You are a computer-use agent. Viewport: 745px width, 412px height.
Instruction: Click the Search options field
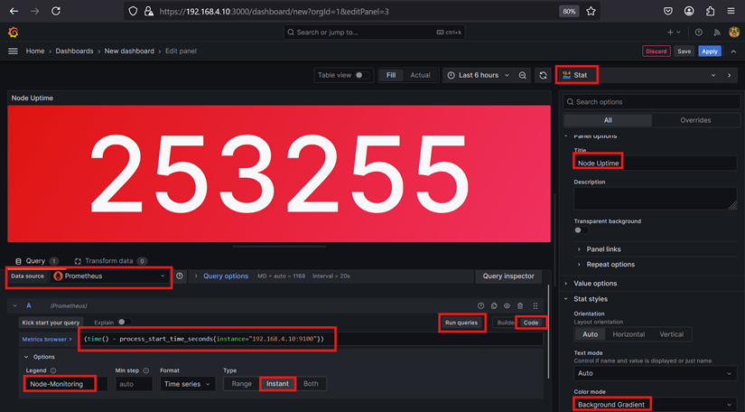[651, 102]
